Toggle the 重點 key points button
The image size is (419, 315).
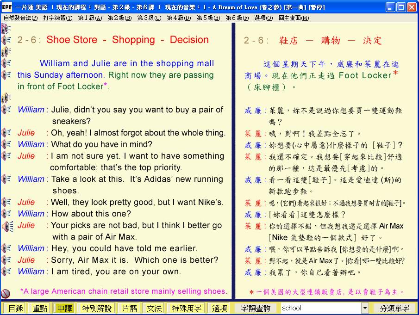click(38, 308)
